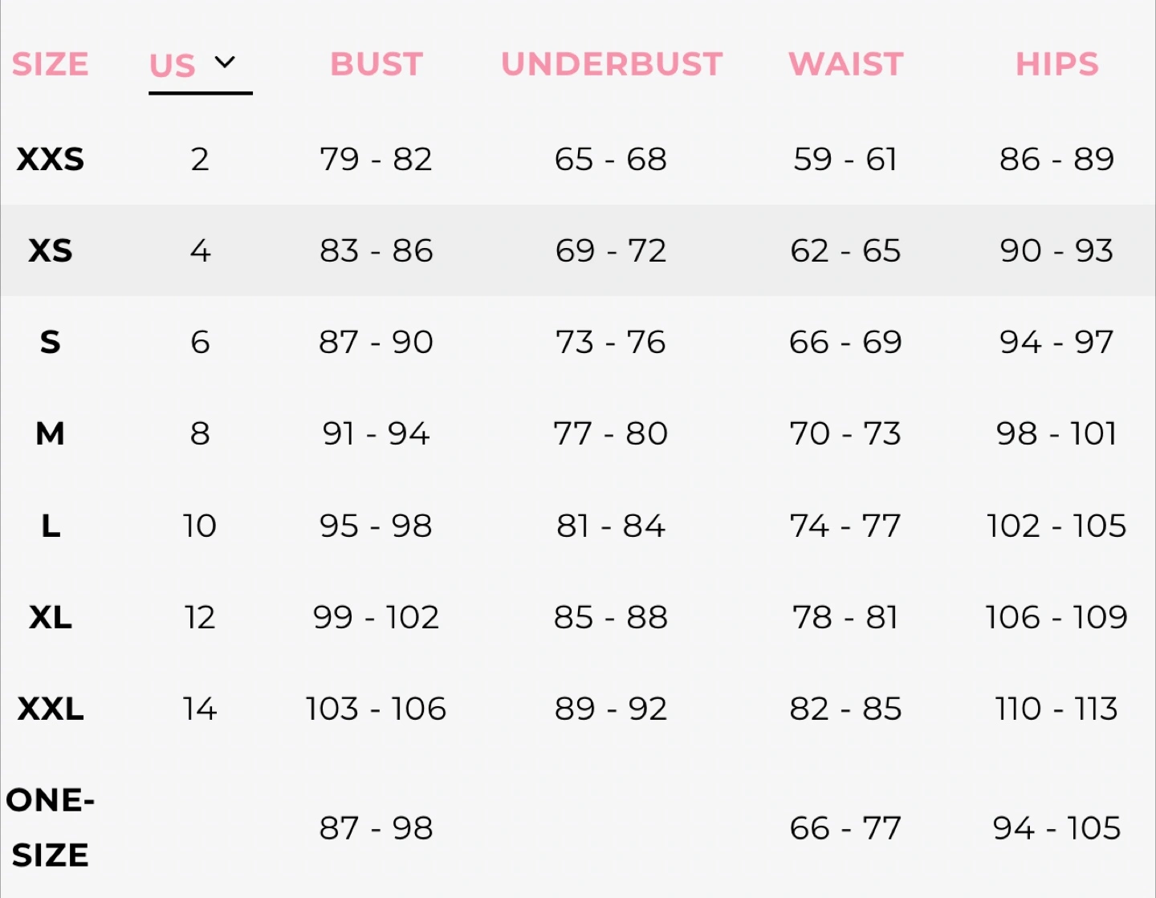1156x898 pixels.
Task: Click the XL size label
Action: pyautogui.click(x=50, y=618)
